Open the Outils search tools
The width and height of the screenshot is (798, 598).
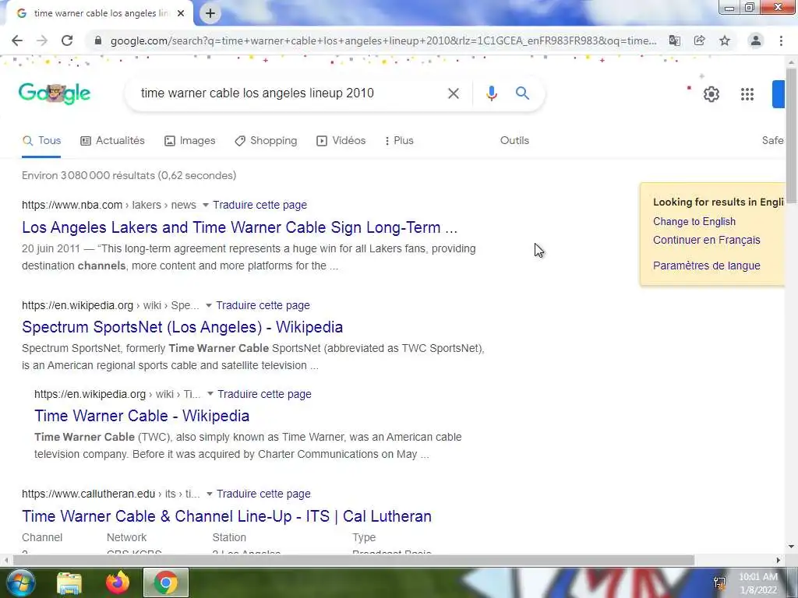click(x=514, y=141)
